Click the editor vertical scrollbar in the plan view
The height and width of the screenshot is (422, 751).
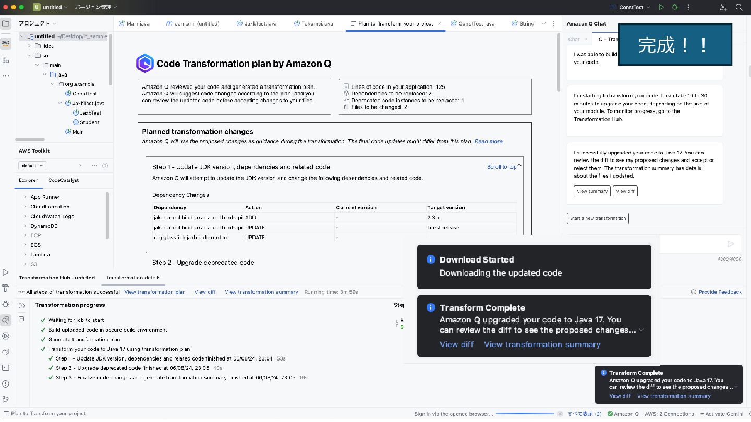(x=559, y=63)
